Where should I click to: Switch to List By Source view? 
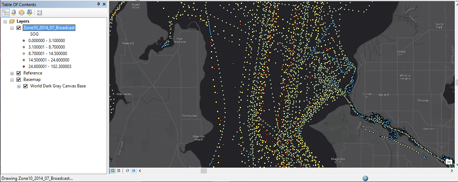[x=14, y=13]
